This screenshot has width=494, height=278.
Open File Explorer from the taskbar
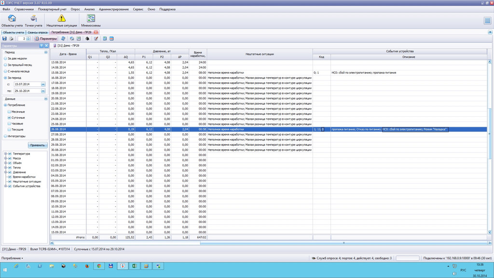52,266
